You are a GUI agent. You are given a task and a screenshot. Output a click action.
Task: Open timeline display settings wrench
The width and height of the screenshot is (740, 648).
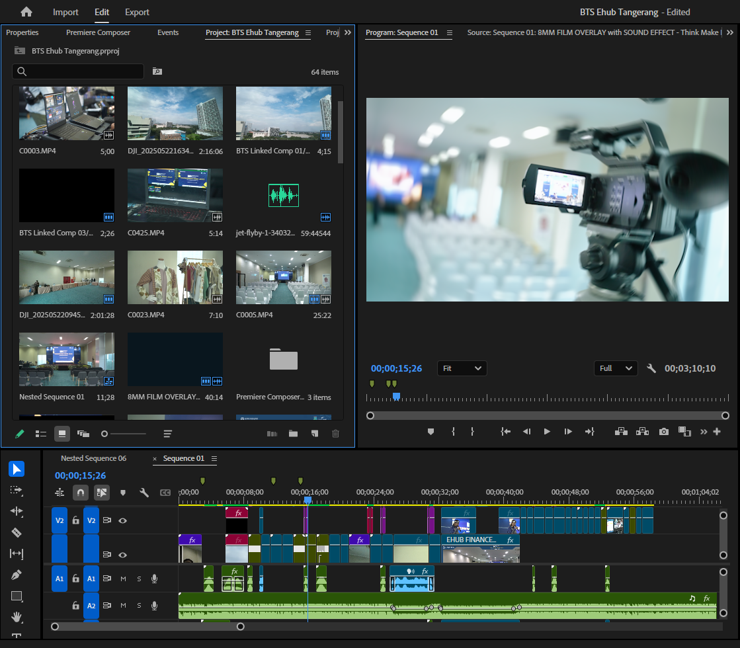(x=144, y=493)
